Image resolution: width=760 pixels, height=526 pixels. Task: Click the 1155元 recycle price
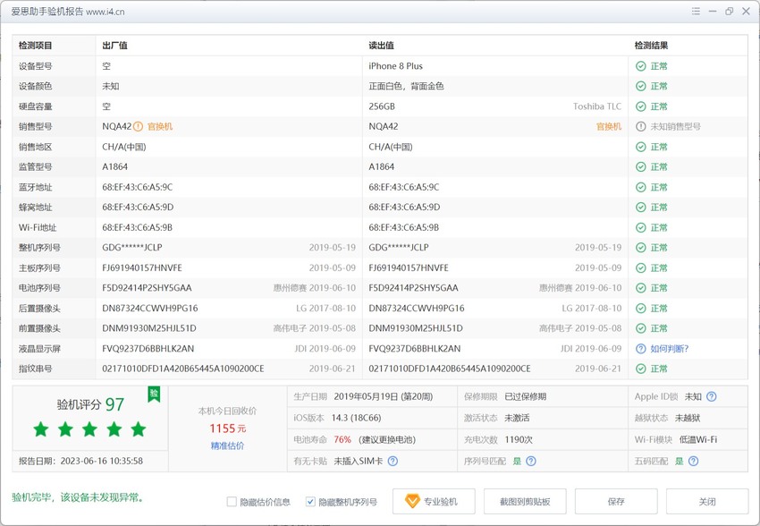228,428
